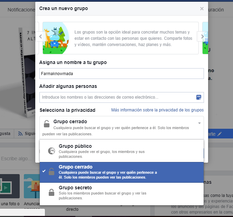
Task: Click the photo/video tile icon at bottom left
Action: point(10,186)
